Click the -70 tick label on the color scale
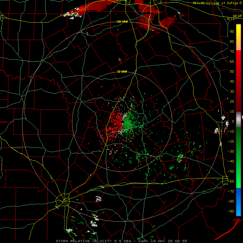This screenshot has height=243, width=243. (x=231, y=191)
